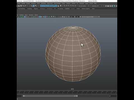Open the Windows menu
Screen dimensions: 134x100
33,3
